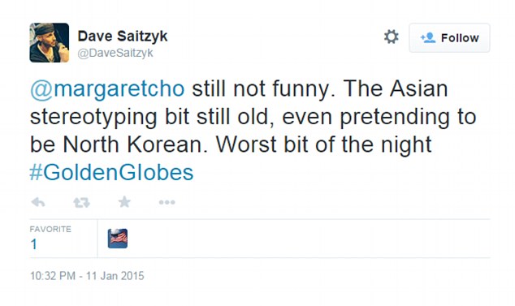Open the #GoldenGlobes hashtag

[111, 173]
